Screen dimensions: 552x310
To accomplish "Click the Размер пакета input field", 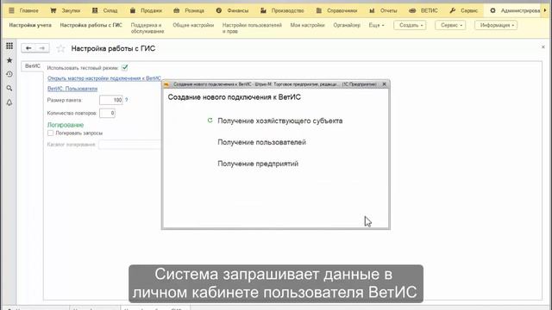I will 111,100.
